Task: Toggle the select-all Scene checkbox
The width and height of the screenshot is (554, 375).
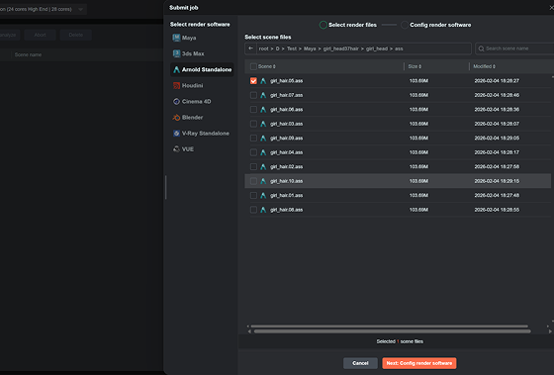Action: (x=253, y=66)
